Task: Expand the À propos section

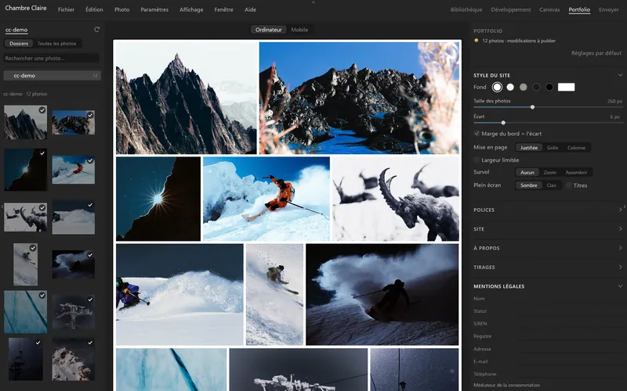Action: pos(620,248)
